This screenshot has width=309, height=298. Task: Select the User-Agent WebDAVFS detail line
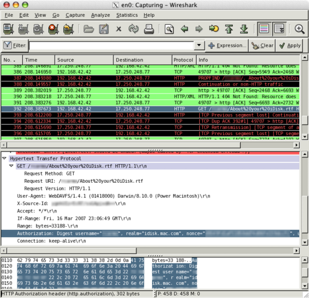click(113, 196)
